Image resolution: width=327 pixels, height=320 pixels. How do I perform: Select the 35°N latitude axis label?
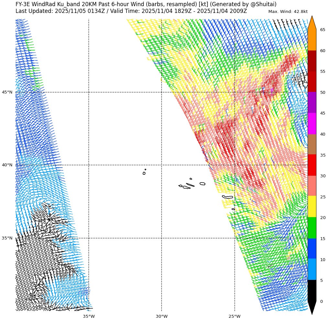pos(7,238)
